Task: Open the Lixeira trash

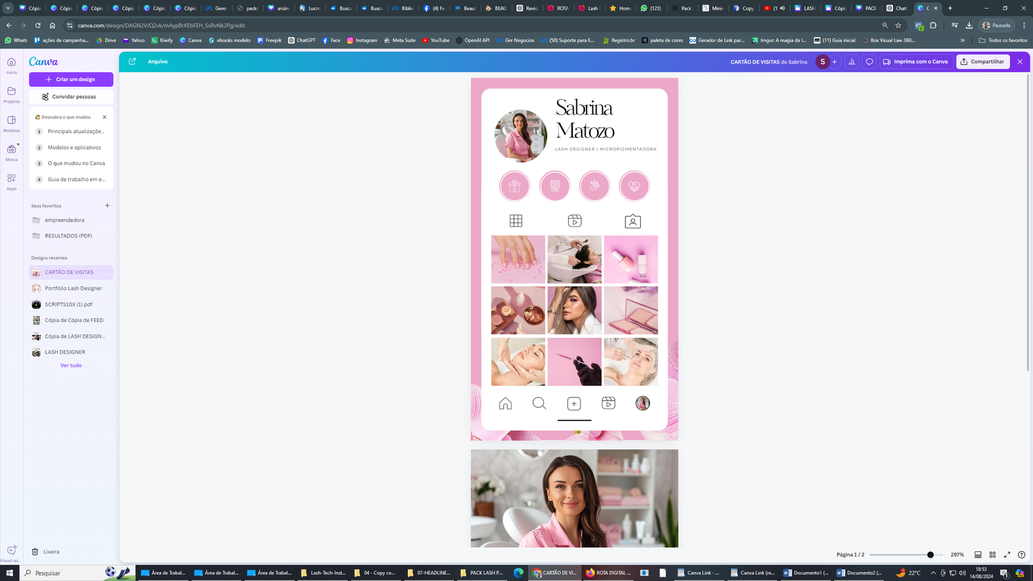Action: pyautogui.click(x=46, y=552)
